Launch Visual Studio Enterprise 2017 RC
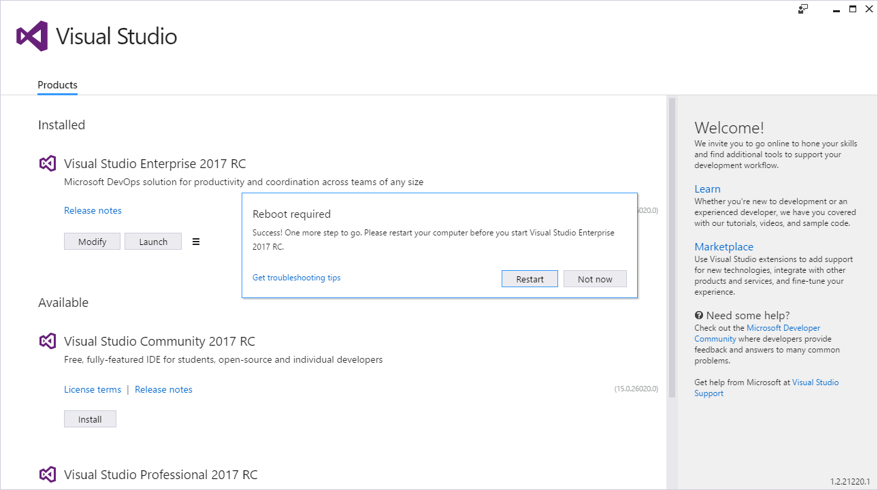 tap(153, 242)
